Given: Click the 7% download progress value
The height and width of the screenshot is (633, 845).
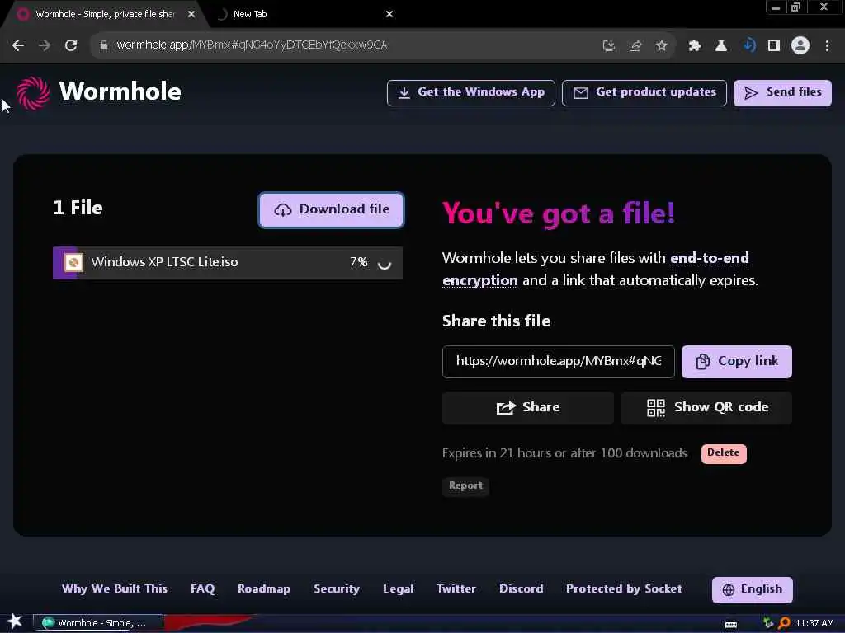Looking at the screenshot, I should point(358,262).
